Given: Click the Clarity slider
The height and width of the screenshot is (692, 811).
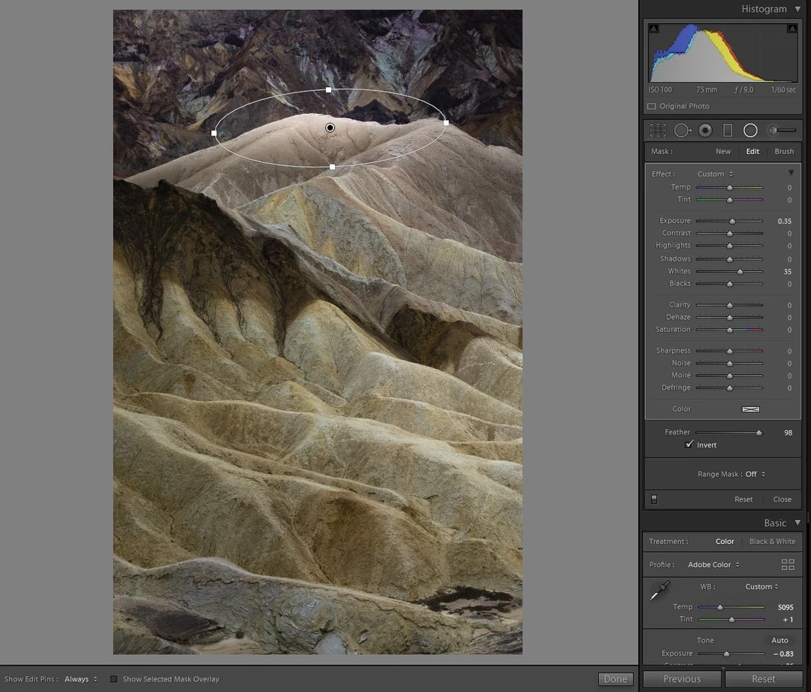Looking at the screenshot, I should click(x=729, y=305).
